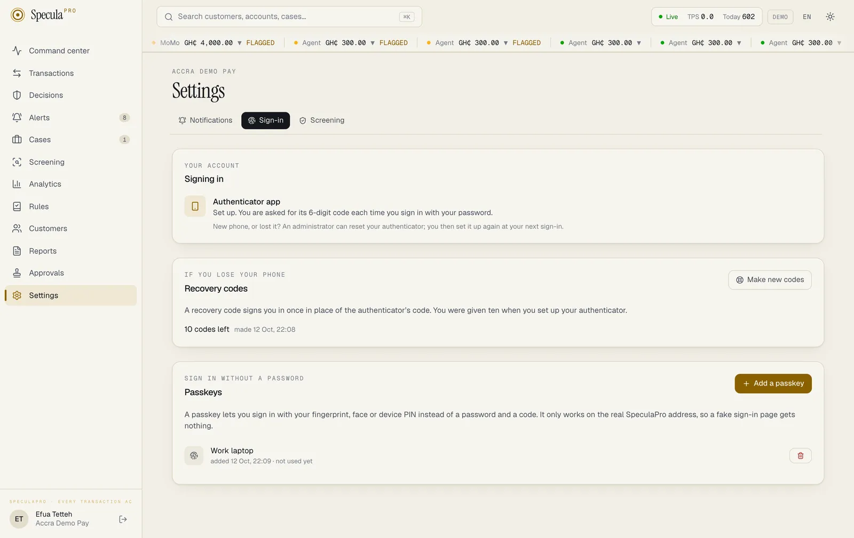Open Reports page
Screen dimensions: 854x538
coord(70,251)
